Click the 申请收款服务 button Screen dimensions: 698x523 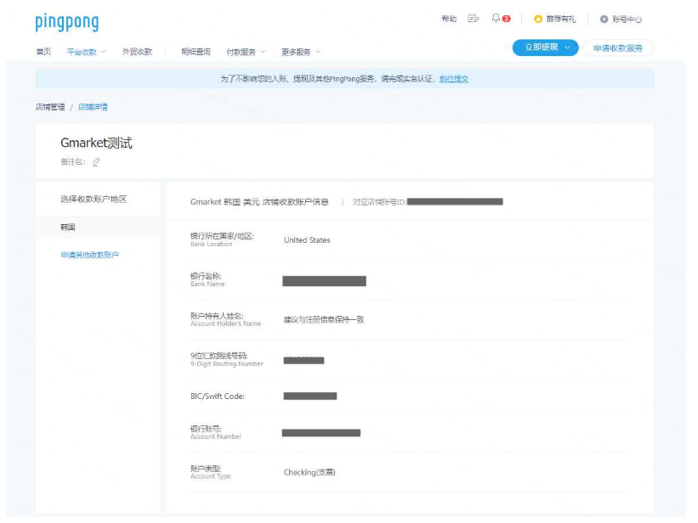618,48
